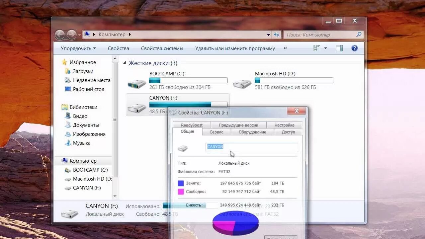Screen dimensions: 425x239
Task: Collapse the Жесткие диски (3) group
Action: tap(125, 63)
